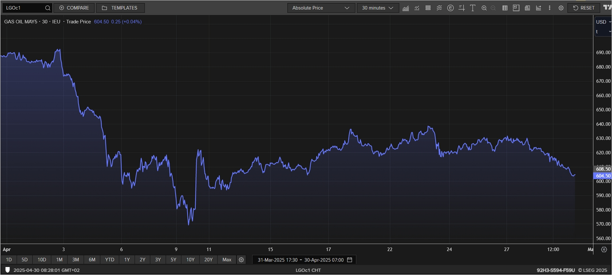
Task: Open the news panel icon
Action: click(x=527, y=8)
